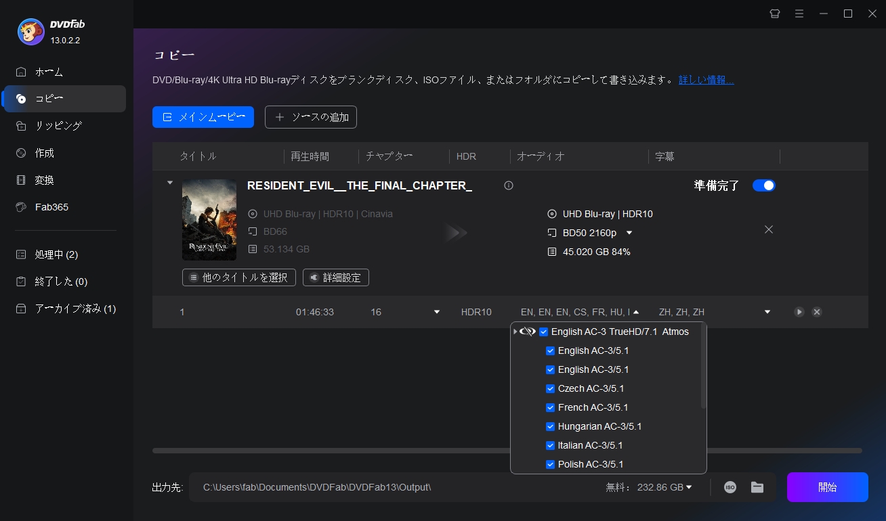Screen dimensions: 886x521
Task: Open BD50 2160p output size dropdown
Action: 629,233
